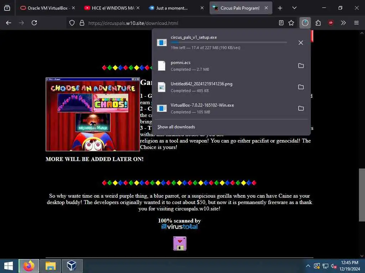
Task: Show VirtualBox installer in folder
Action: pos(301,108)
